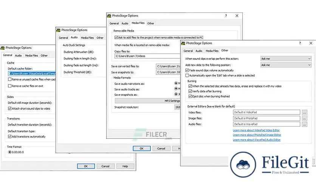Click the PhotoStage icon in the Media Files options window title bar

point(109,16)
